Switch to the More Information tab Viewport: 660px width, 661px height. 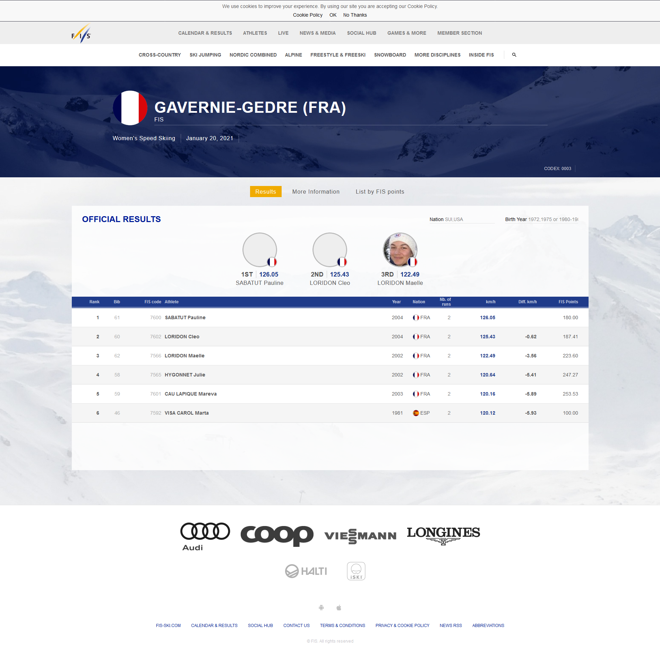316,192
